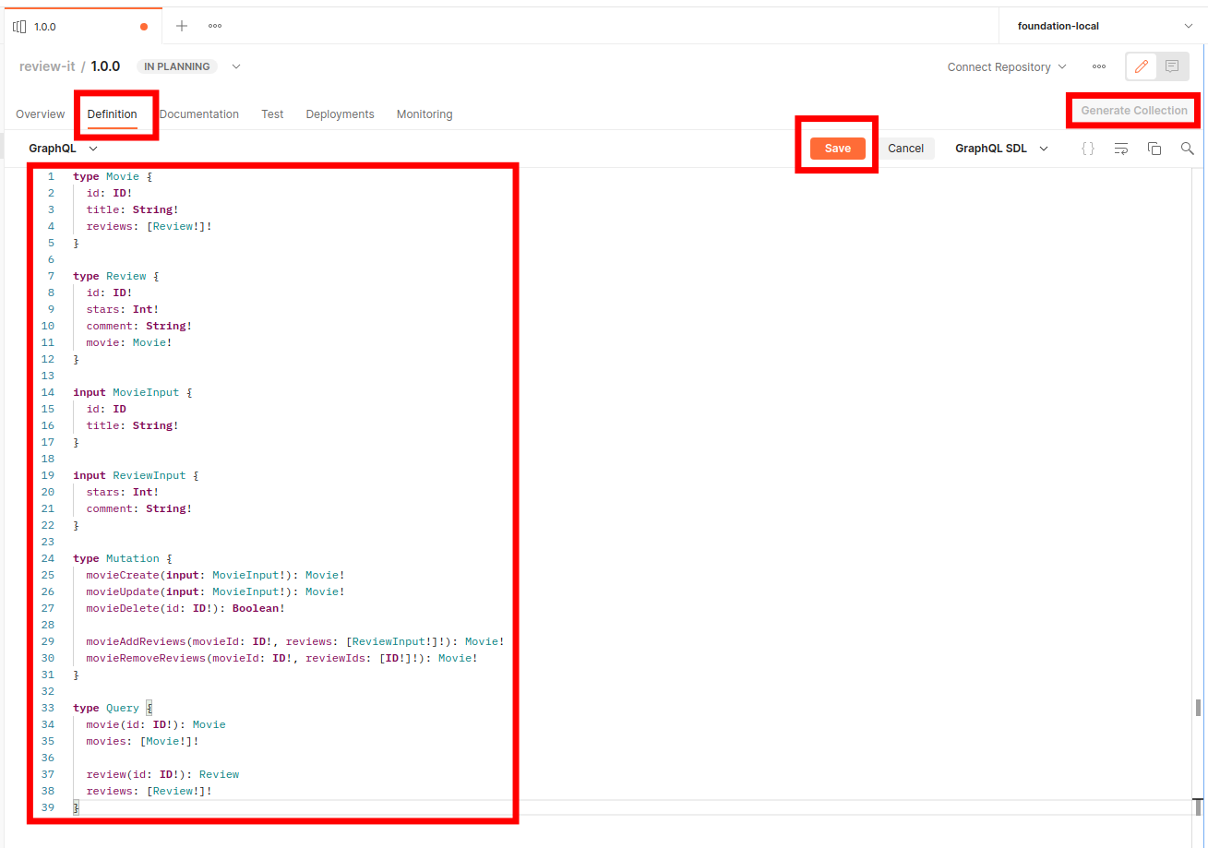Select the edit pencil mode icon

coord(1141,67)
